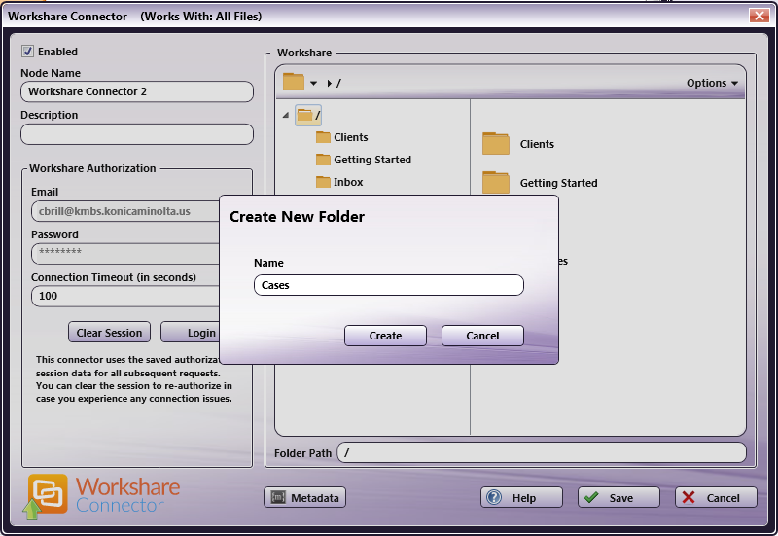Viewport: 778px width, 536px height.
Task: Select Getting Started in the folder tree
Action: [x=371, y=160]
